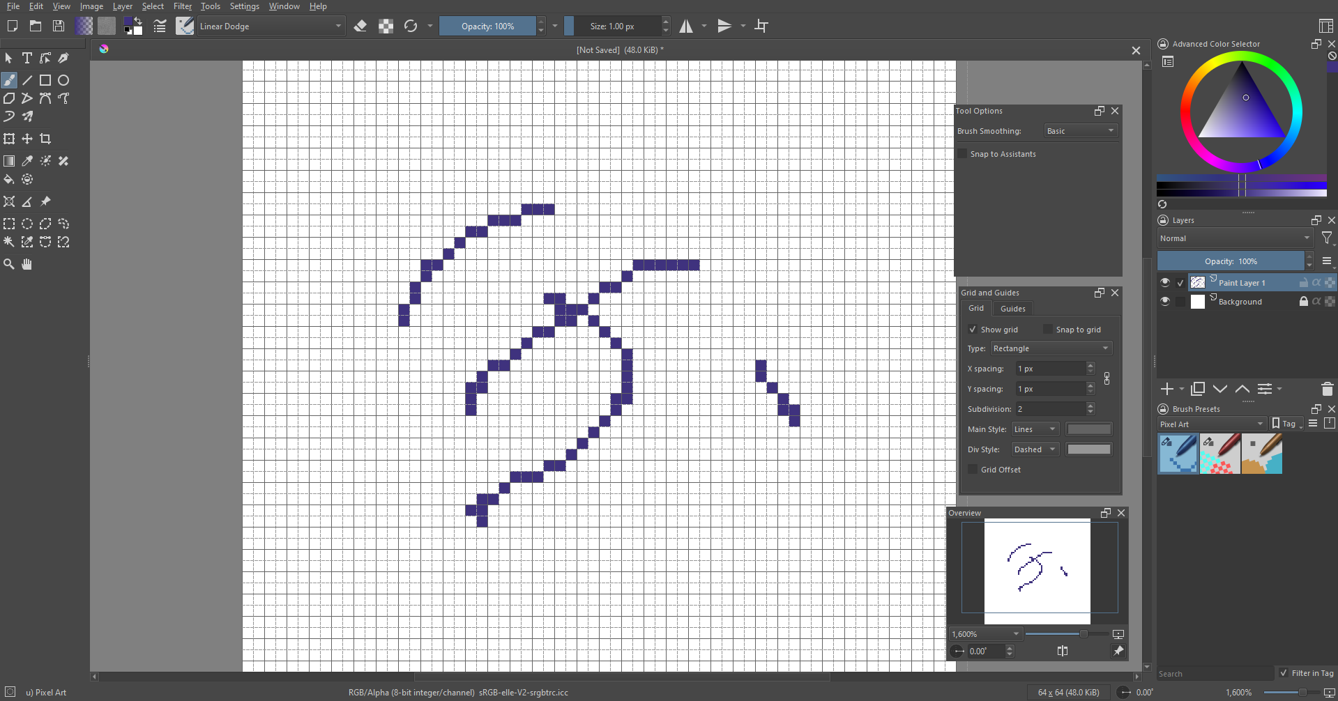Enable the Snap to grid checkbox

[1047, 330]
